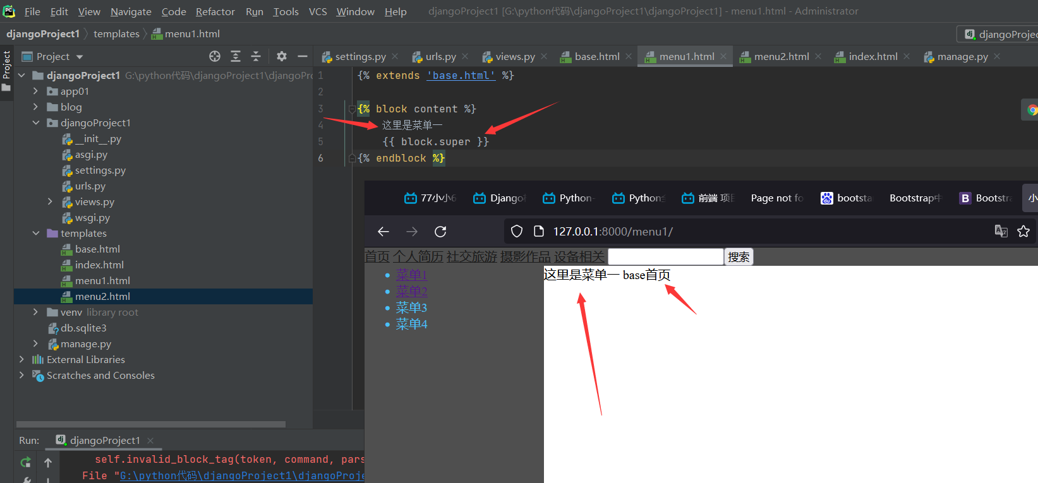
Task: Click the Collapse All icon in Project panel
Action: point(256,56)
